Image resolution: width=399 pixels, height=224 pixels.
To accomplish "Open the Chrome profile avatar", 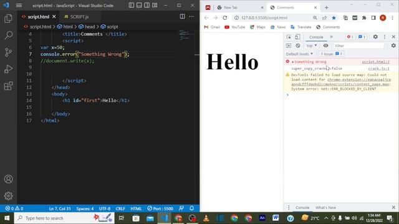I will [x=383, y=18].
